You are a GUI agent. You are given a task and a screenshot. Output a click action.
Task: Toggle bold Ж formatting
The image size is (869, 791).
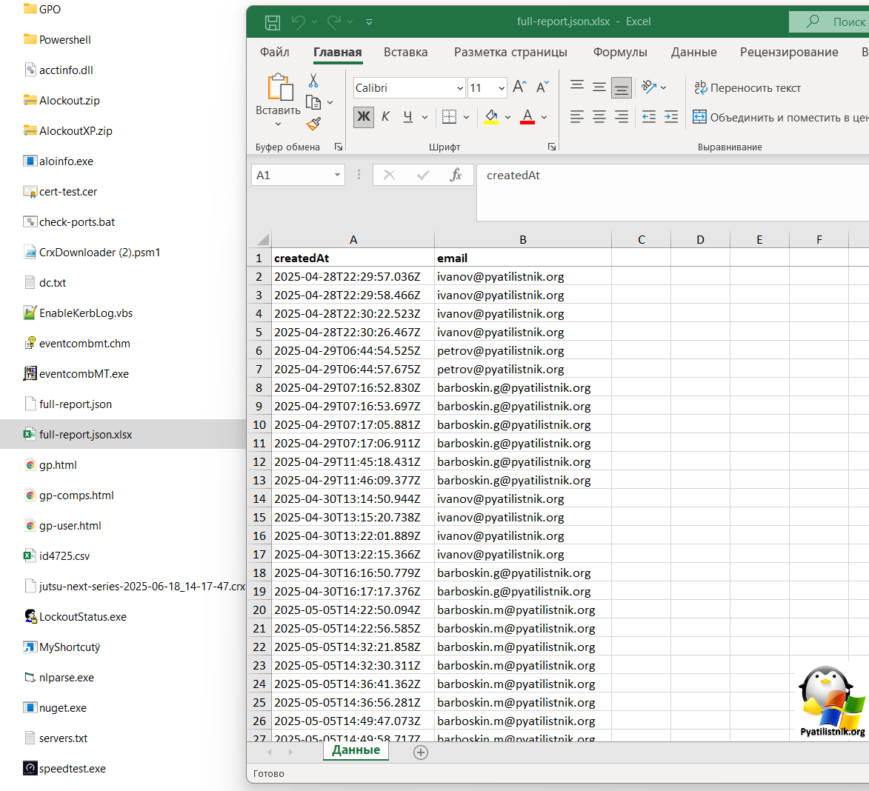(x=364, y=116)
